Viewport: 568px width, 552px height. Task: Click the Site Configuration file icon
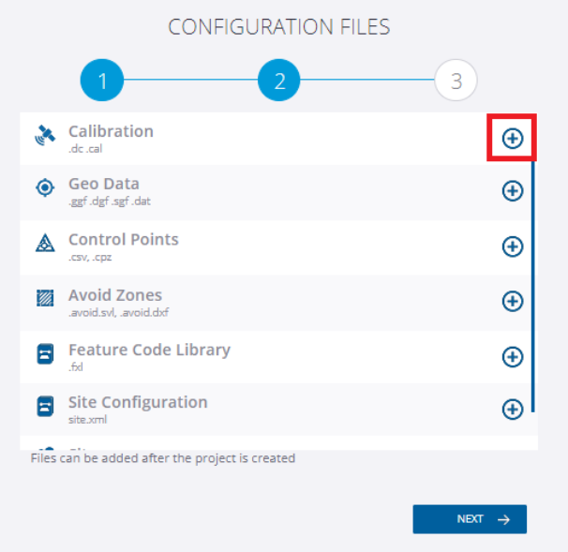click(x=45, y=408)
